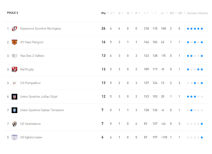Click the Union Sportive Cublac Terrasson logo

pos(14,110)
